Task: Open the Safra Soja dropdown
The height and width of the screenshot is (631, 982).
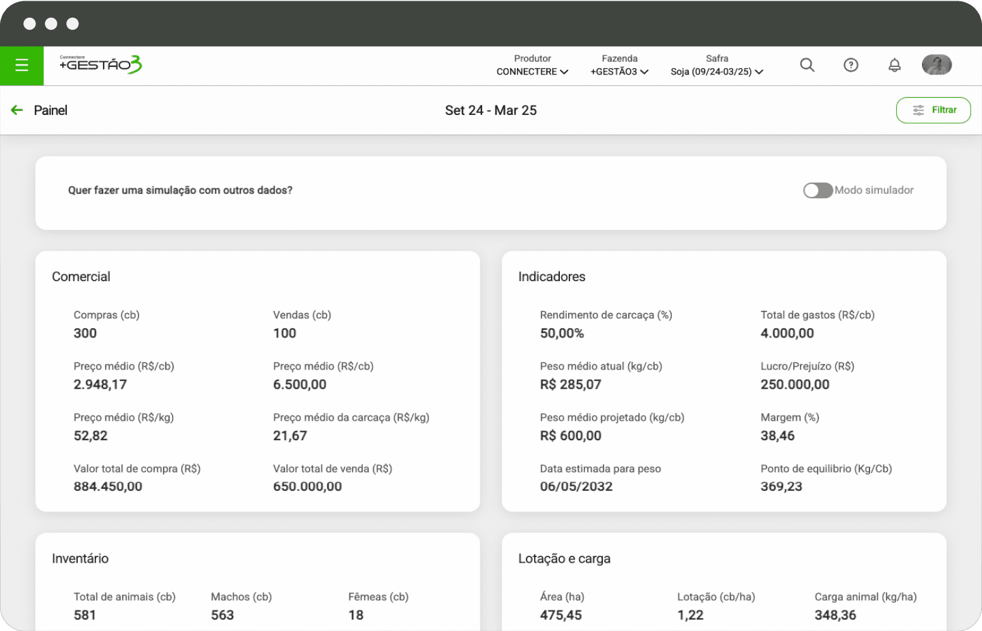Action: [x=717, y=71]
